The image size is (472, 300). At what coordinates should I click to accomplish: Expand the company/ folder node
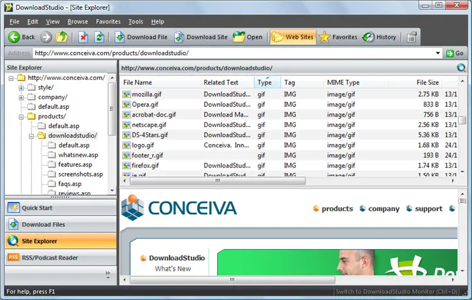tap(21, 97)
